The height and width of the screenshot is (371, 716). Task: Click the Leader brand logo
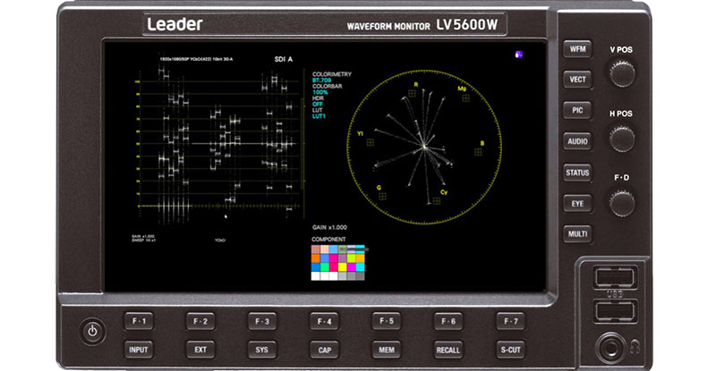pyautogui.click(x=175, y=24)
